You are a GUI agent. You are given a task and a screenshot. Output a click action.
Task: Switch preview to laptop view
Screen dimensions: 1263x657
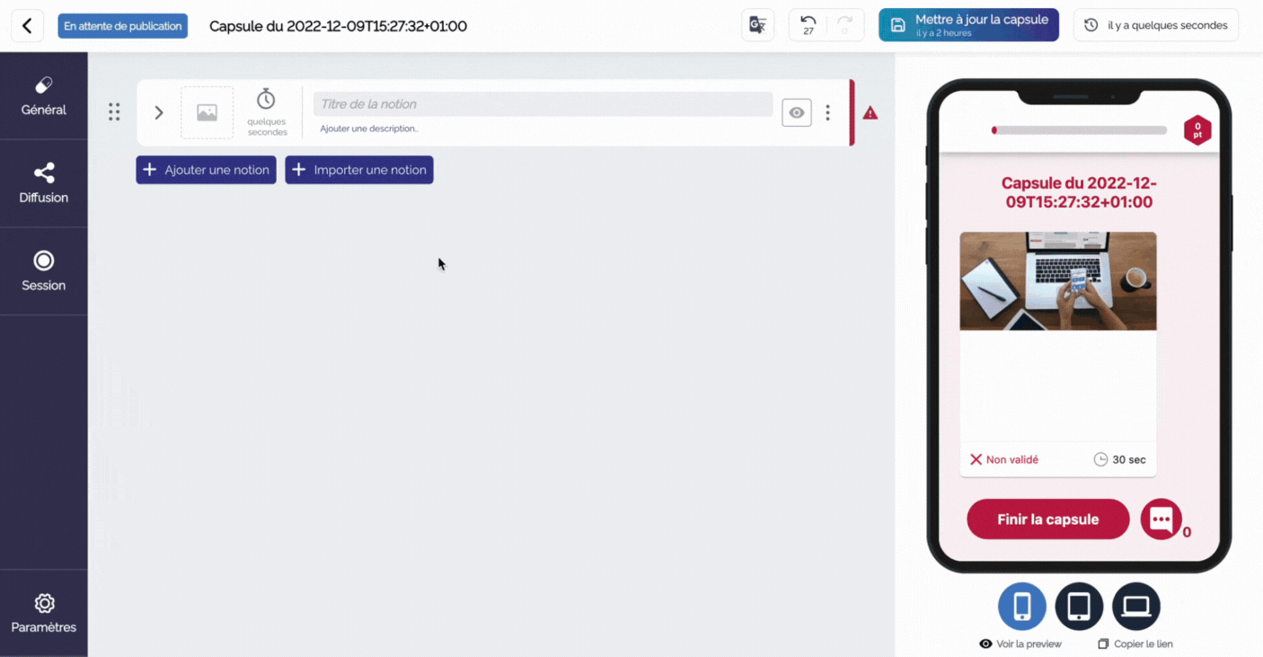(1135, 607)
